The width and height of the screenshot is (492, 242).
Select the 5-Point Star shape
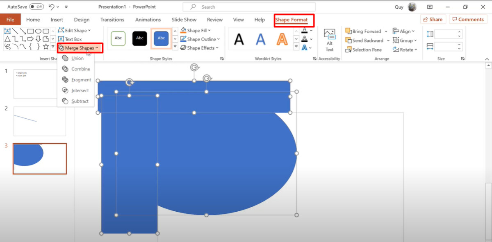click(46, 47)
